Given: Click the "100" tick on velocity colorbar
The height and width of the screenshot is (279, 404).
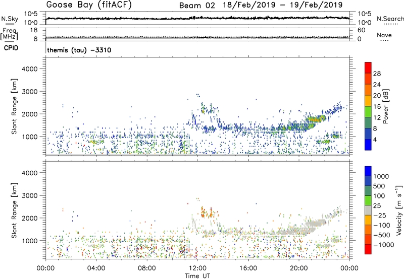Looking at the screenshot, I should pos(379,196).
